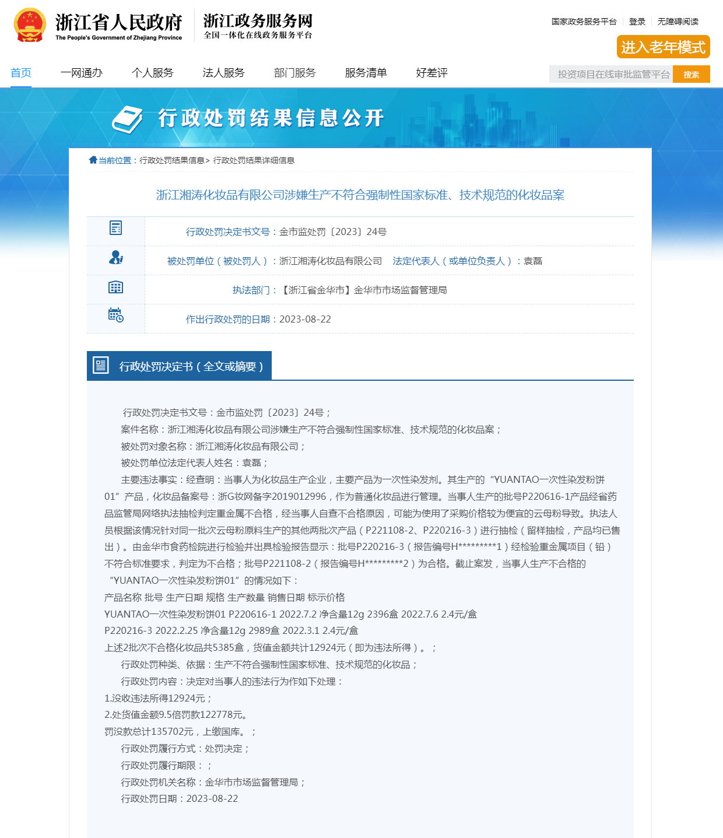Open the 首页 navigation tab
Viewport: 723px width, 838px height.
21,73
